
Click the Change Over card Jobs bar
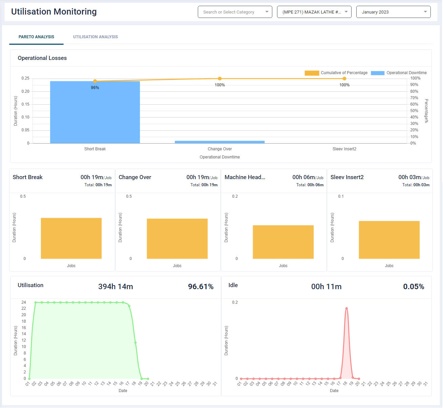click(x=177, y=239)
